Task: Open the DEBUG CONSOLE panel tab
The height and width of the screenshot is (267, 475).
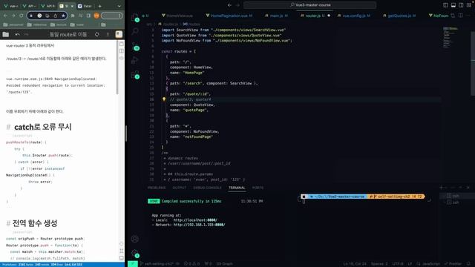Action: pyautogui.click(x=207, y=188)
